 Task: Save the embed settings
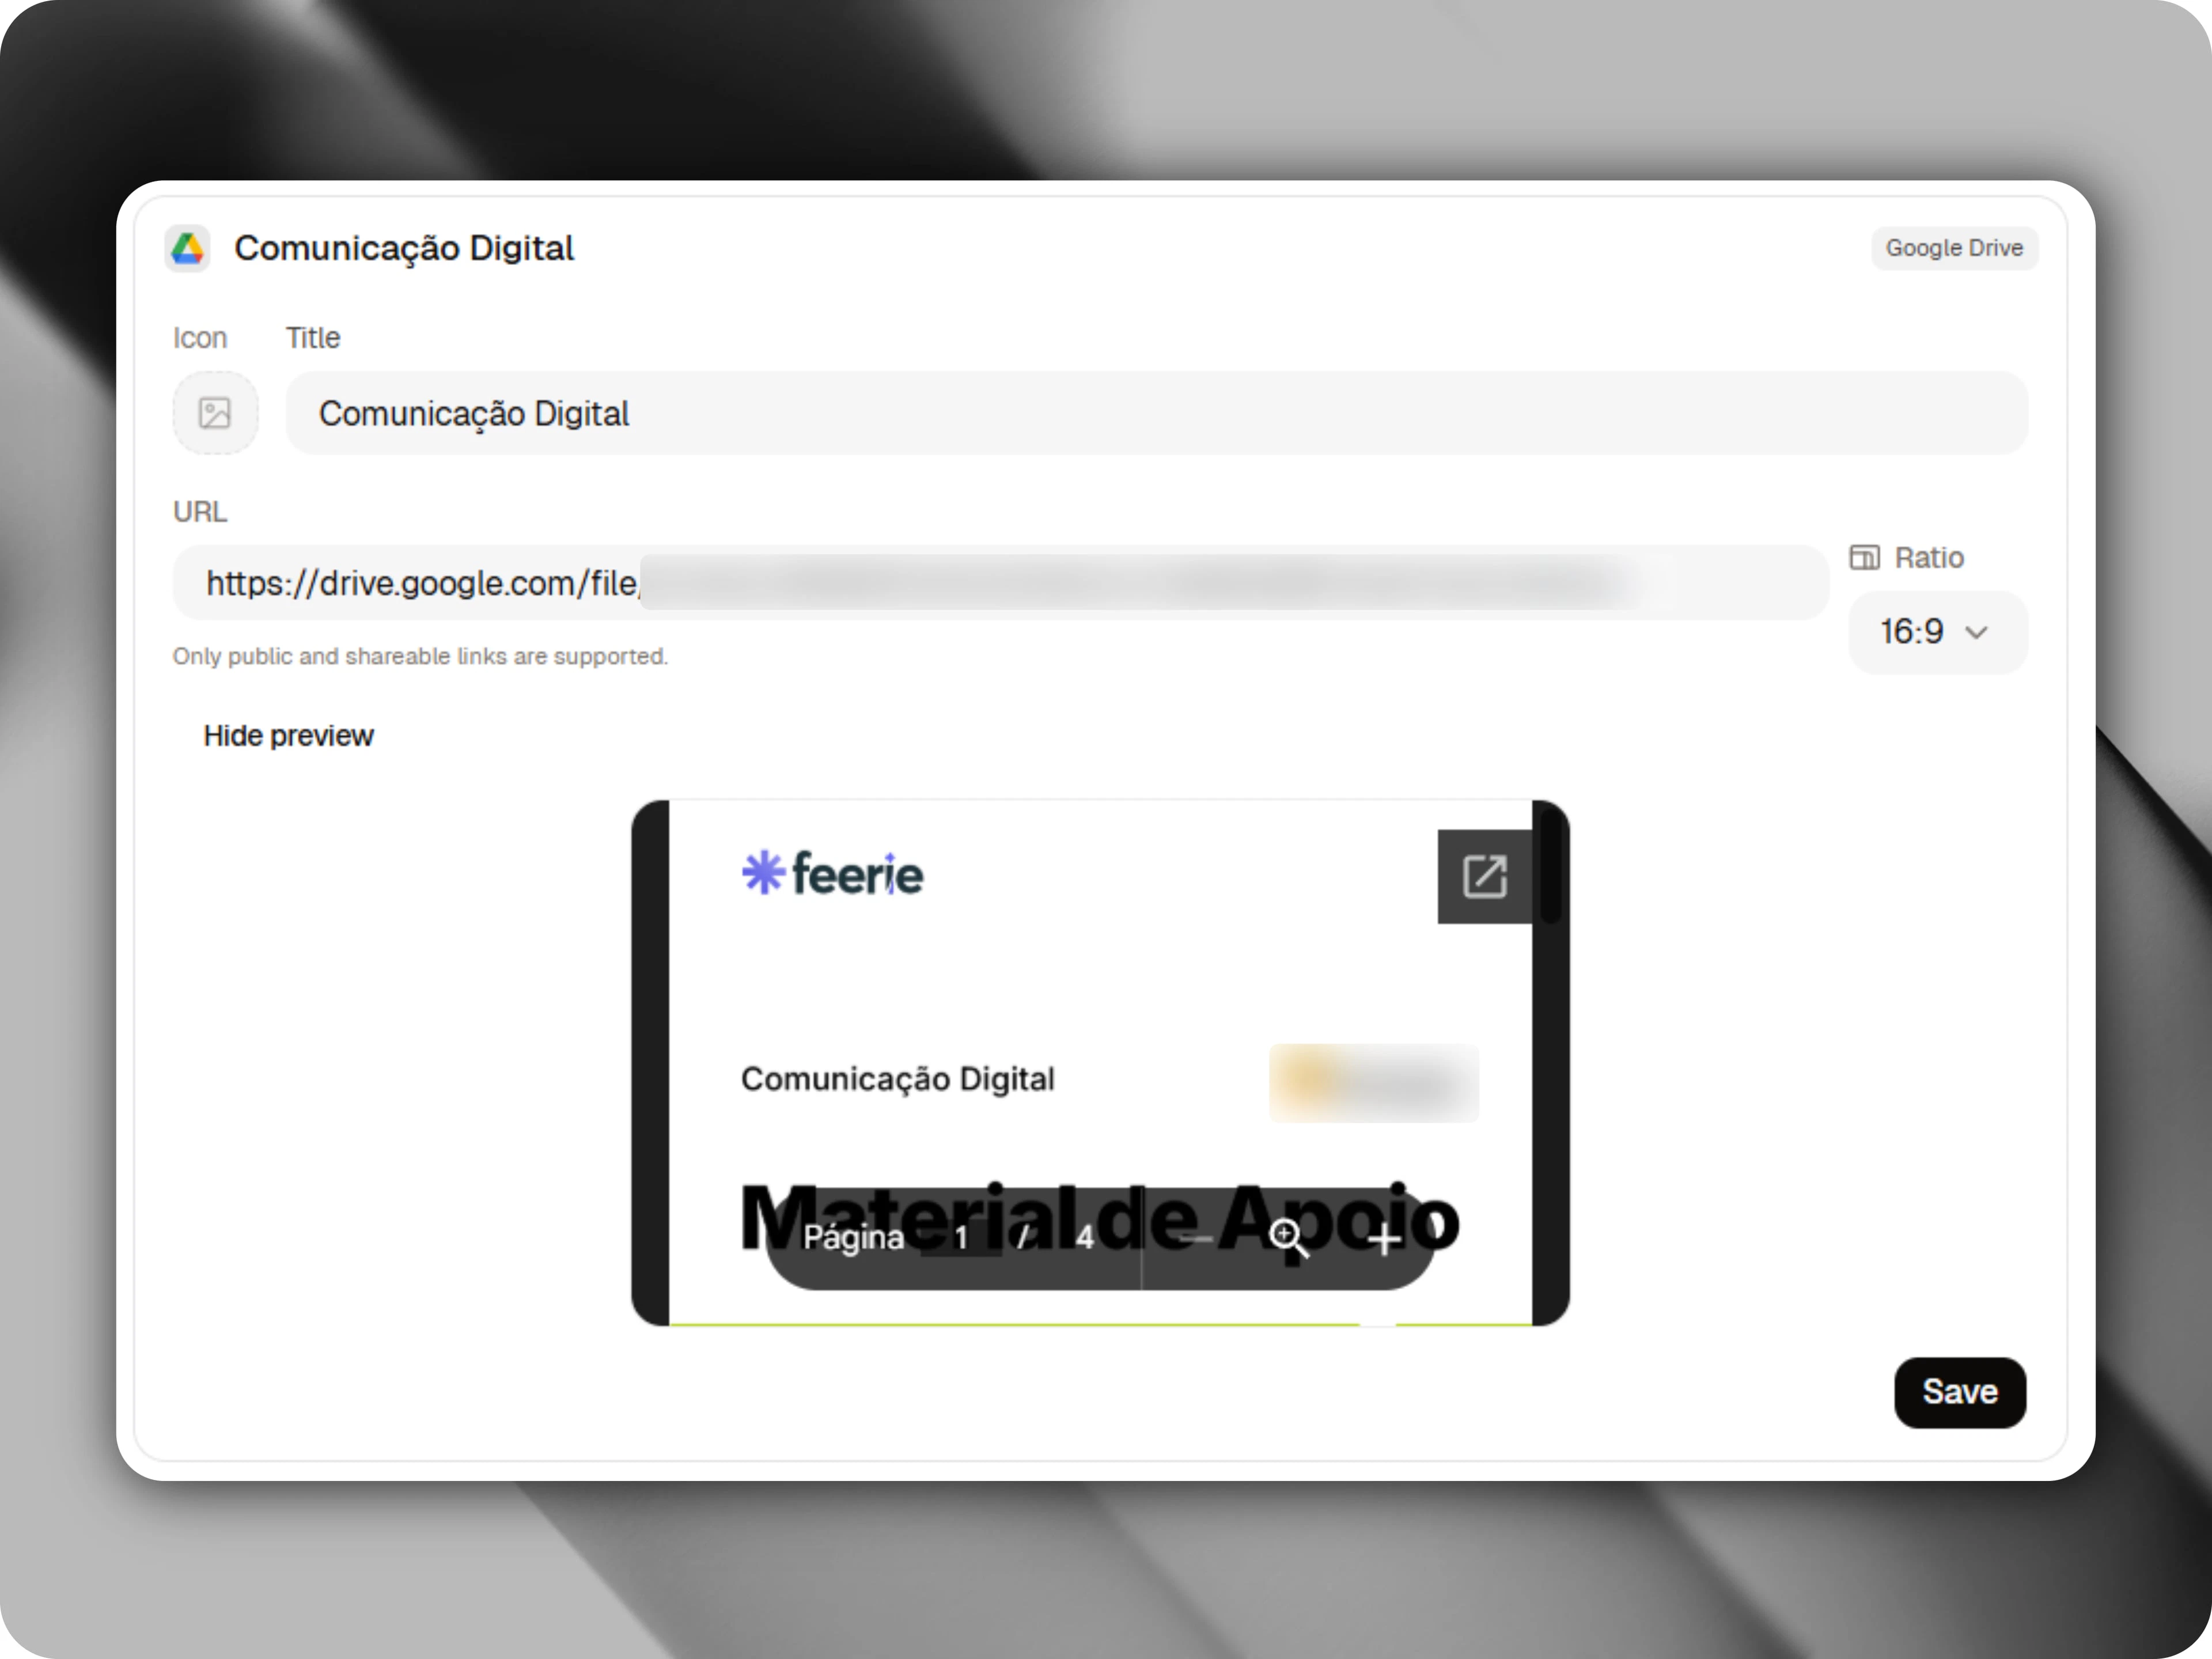(1960, 1392)
